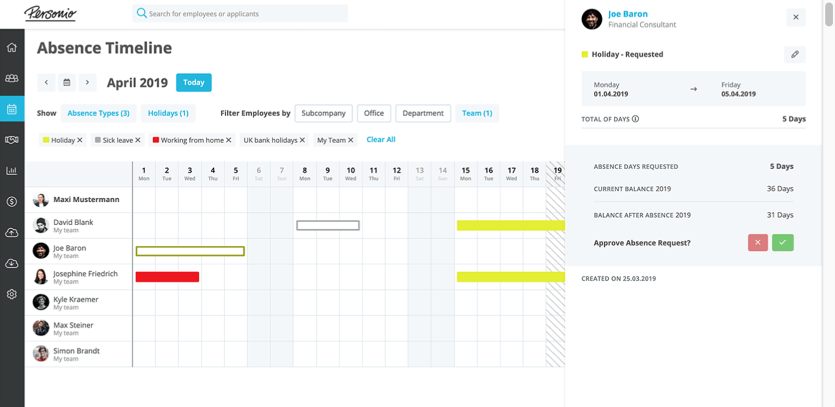The image size is (835, 407).
Task: Open the home icon in sidebar
Action: pos(12,47)
